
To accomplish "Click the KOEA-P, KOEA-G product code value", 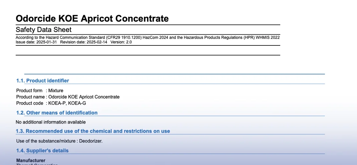I will point(67,103).
